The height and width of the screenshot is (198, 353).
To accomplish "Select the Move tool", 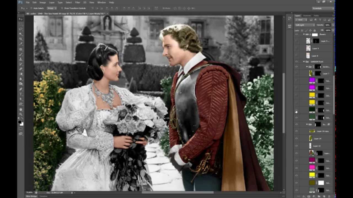I will [x=21, y=19].
